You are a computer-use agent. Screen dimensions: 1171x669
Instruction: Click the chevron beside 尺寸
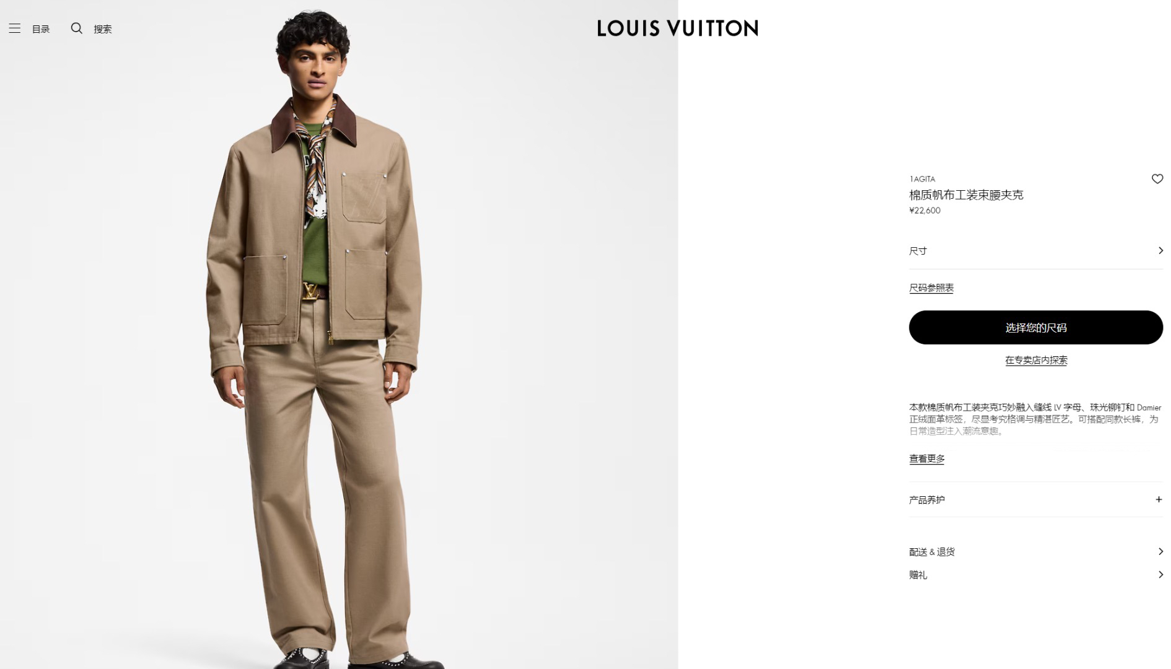pyautogui.click(x=1160, y=250)
